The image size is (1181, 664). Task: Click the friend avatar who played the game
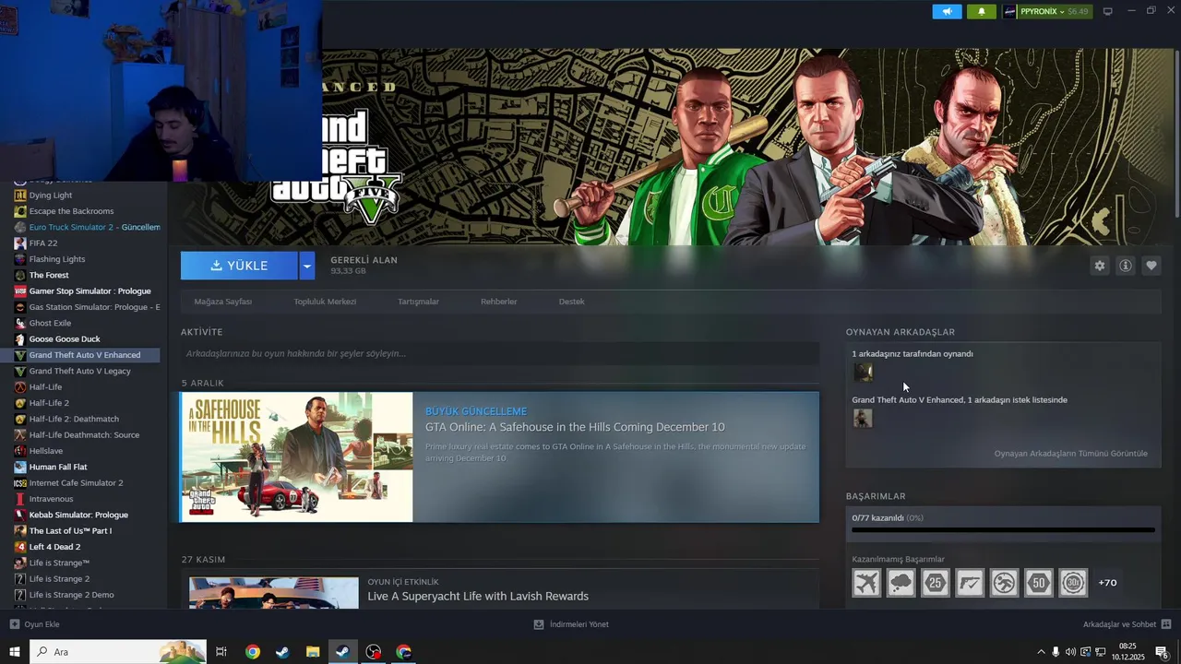[x=863, y=372]
